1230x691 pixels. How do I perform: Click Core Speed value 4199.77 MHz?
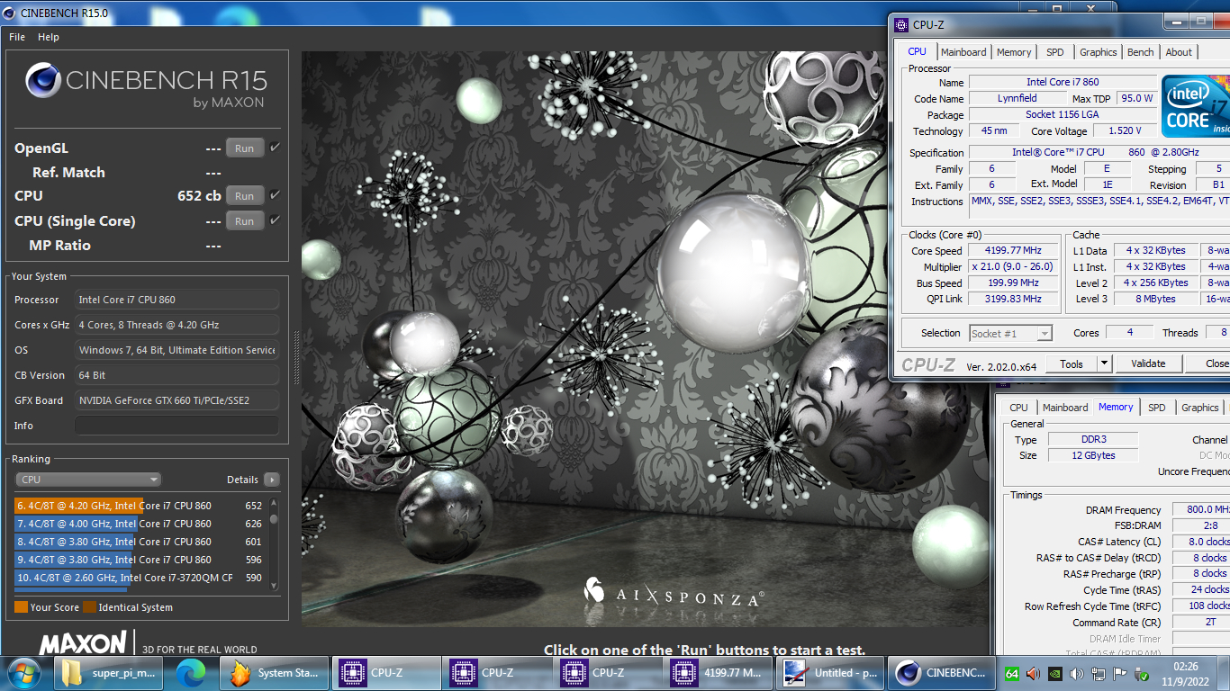pyautogui.click(x=1013, y=251)
